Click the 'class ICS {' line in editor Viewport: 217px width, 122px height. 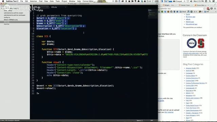(44, 36)
